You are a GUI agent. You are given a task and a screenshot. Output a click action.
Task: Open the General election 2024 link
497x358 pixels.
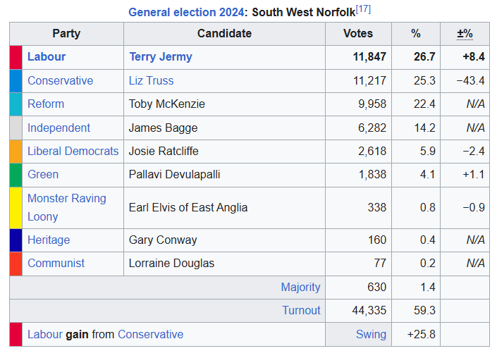click(186, 12)
